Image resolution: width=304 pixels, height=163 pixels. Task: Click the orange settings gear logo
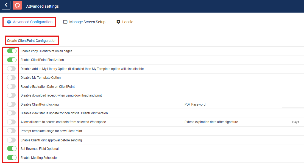17,5
